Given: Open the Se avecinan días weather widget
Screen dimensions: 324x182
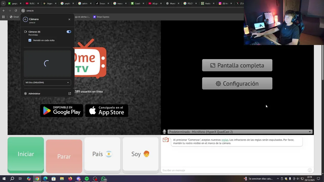Looking at the screenshot, I should pos(258,179).
